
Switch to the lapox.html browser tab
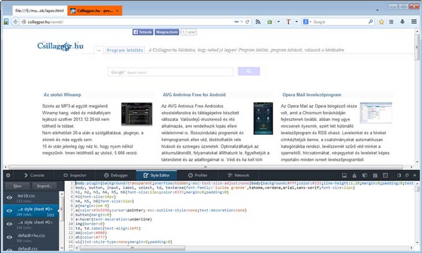39,10
